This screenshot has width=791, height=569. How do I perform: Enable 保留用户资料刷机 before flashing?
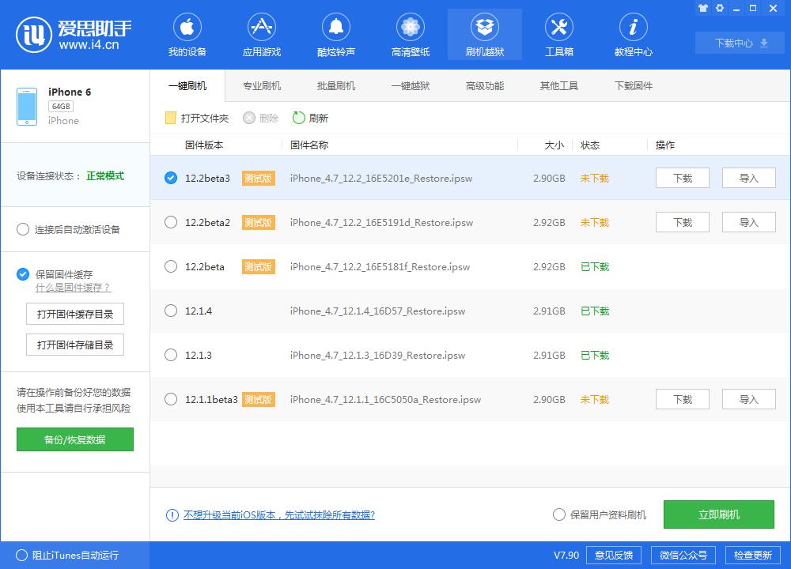pyautogui.click(x=559, y=514)
